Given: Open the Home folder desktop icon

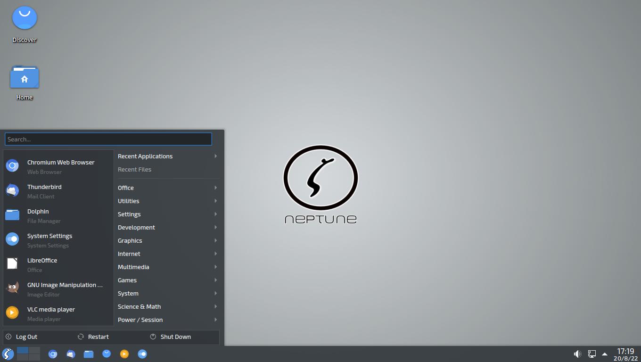Looking at the screenshot, I should [x=25, y=83].
